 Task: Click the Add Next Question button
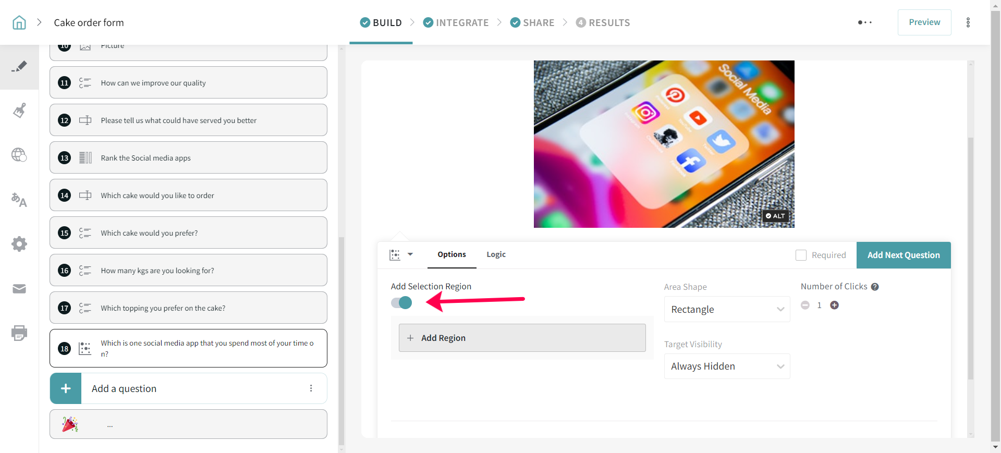click(903, 255)
